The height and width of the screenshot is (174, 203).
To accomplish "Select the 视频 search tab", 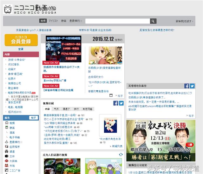I will click(43, 21).
